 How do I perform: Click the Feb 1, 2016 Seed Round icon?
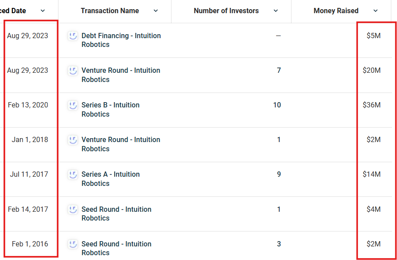[x=73, y=244]
